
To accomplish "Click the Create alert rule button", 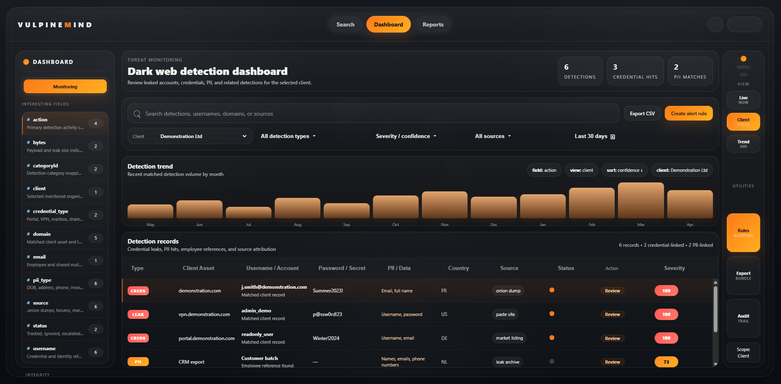I will [x=688, y=113].
